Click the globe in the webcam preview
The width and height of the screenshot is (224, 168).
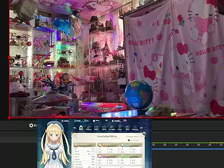[139, 95]
